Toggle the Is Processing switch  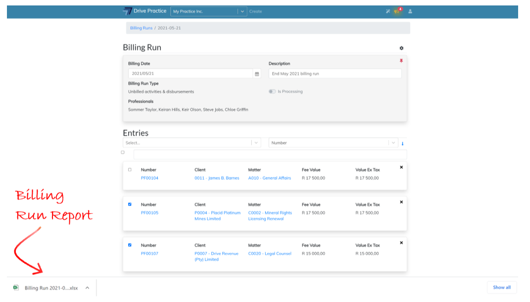[x=272, y=92]
